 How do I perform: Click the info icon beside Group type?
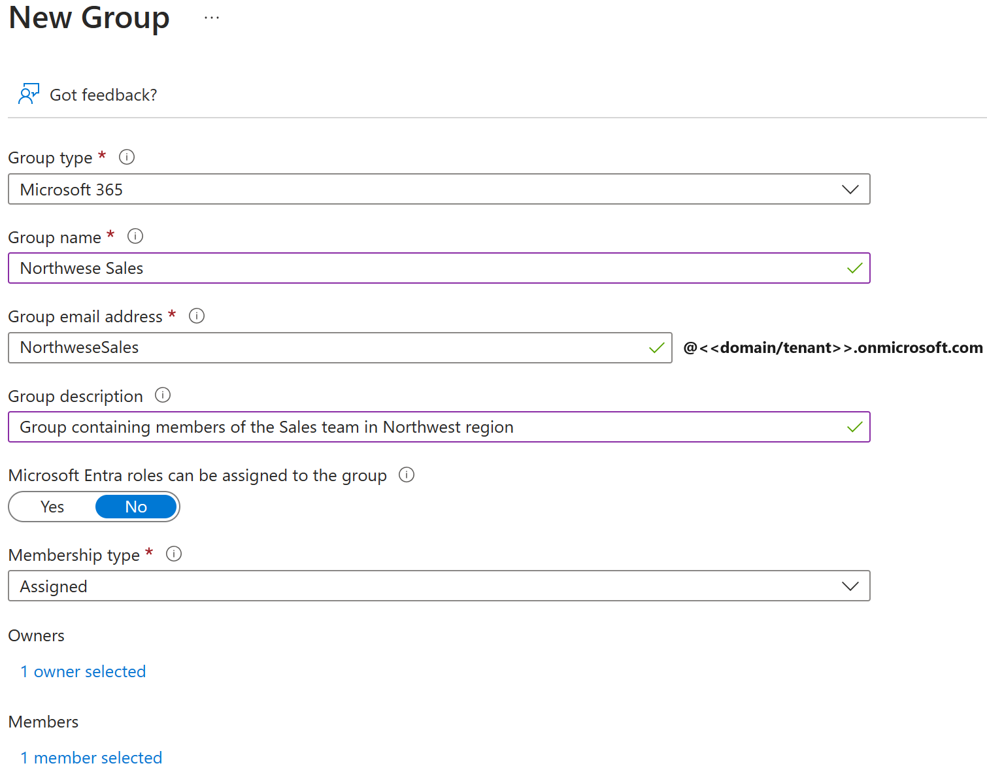[127, 157]
